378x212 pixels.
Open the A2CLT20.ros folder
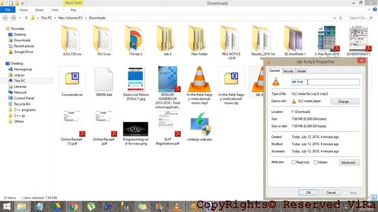[x=72, y=41]
